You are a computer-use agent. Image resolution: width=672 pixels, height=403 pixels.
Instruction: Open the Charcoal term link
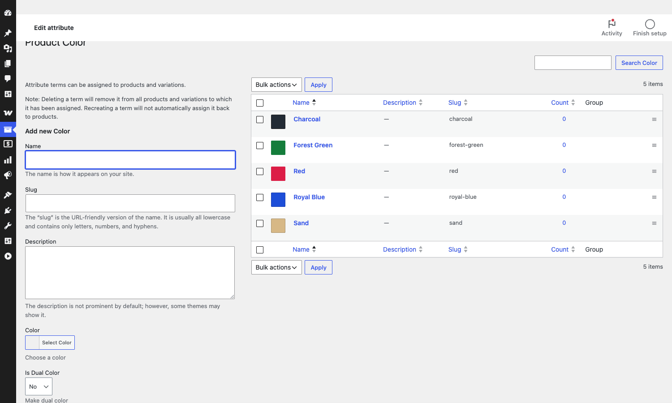click(307, 119)
